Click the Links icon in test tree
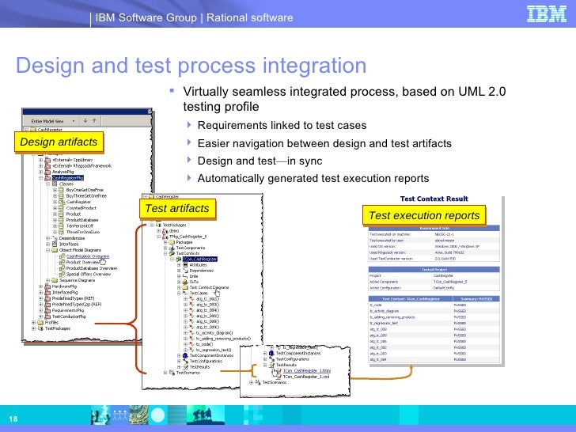Screen dimensions: 576x432 [185, 276]
